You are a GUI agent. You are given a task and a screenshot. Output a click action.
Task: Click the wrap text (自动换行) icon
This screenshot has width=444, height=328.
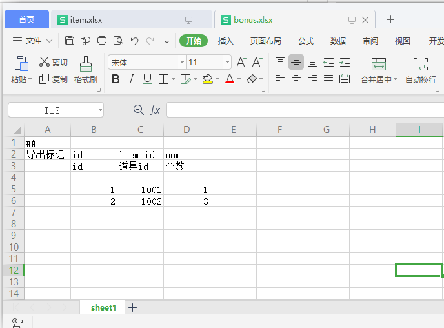[x=420, y=70]
